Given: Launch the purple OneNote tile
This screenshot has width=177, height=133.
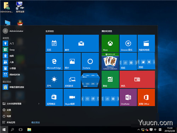Looking at the screenshot, I should 128,98.
